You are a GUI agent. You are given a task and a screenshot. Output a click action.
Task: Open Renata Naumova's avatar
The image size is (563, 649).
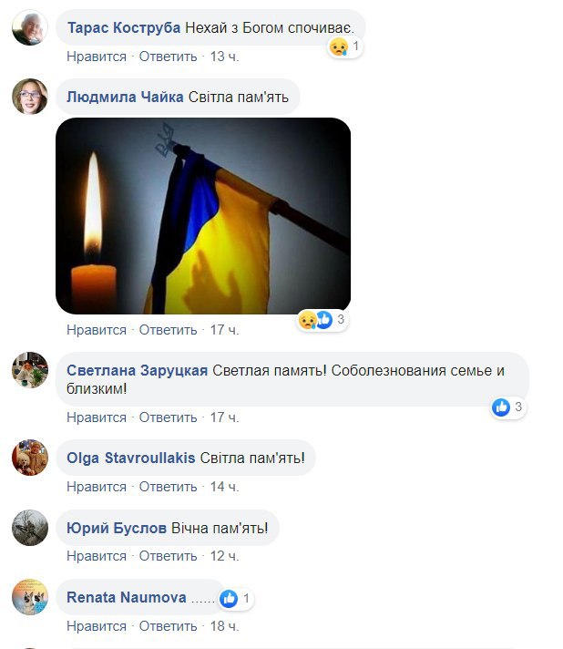pos(30,597)
